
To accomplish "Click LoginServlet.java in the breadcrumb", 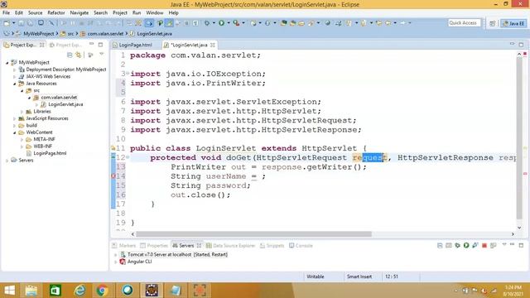I will click(155, 34).
